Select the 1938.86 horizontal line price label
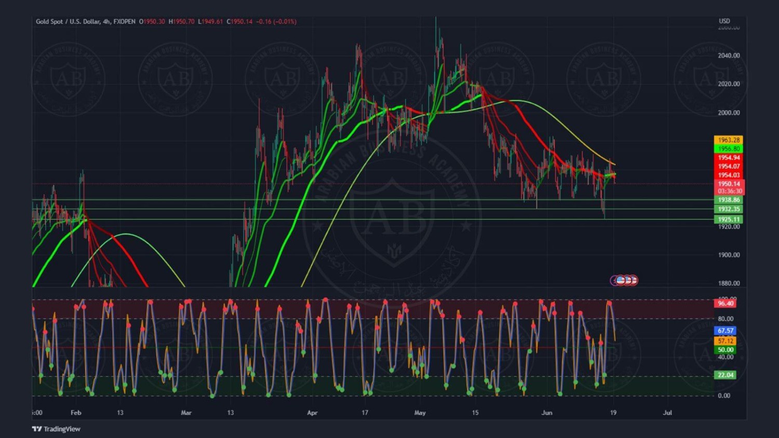This screenshot has width=779, height=438. coord(729,200)
